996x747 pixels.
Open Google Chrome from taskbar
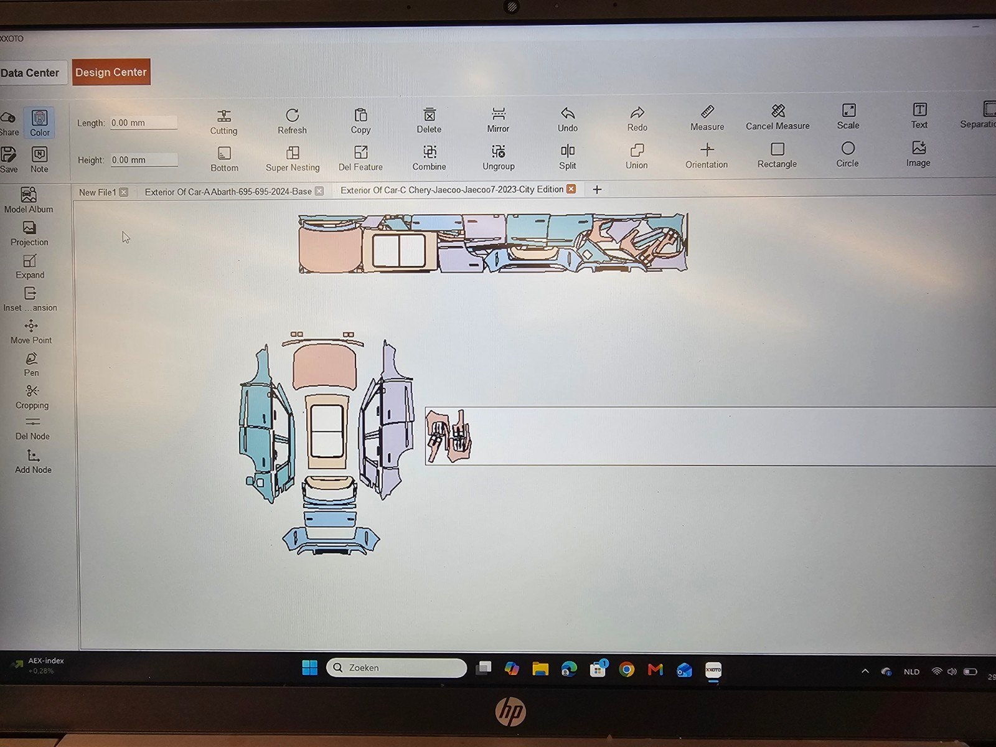[626, 669]
